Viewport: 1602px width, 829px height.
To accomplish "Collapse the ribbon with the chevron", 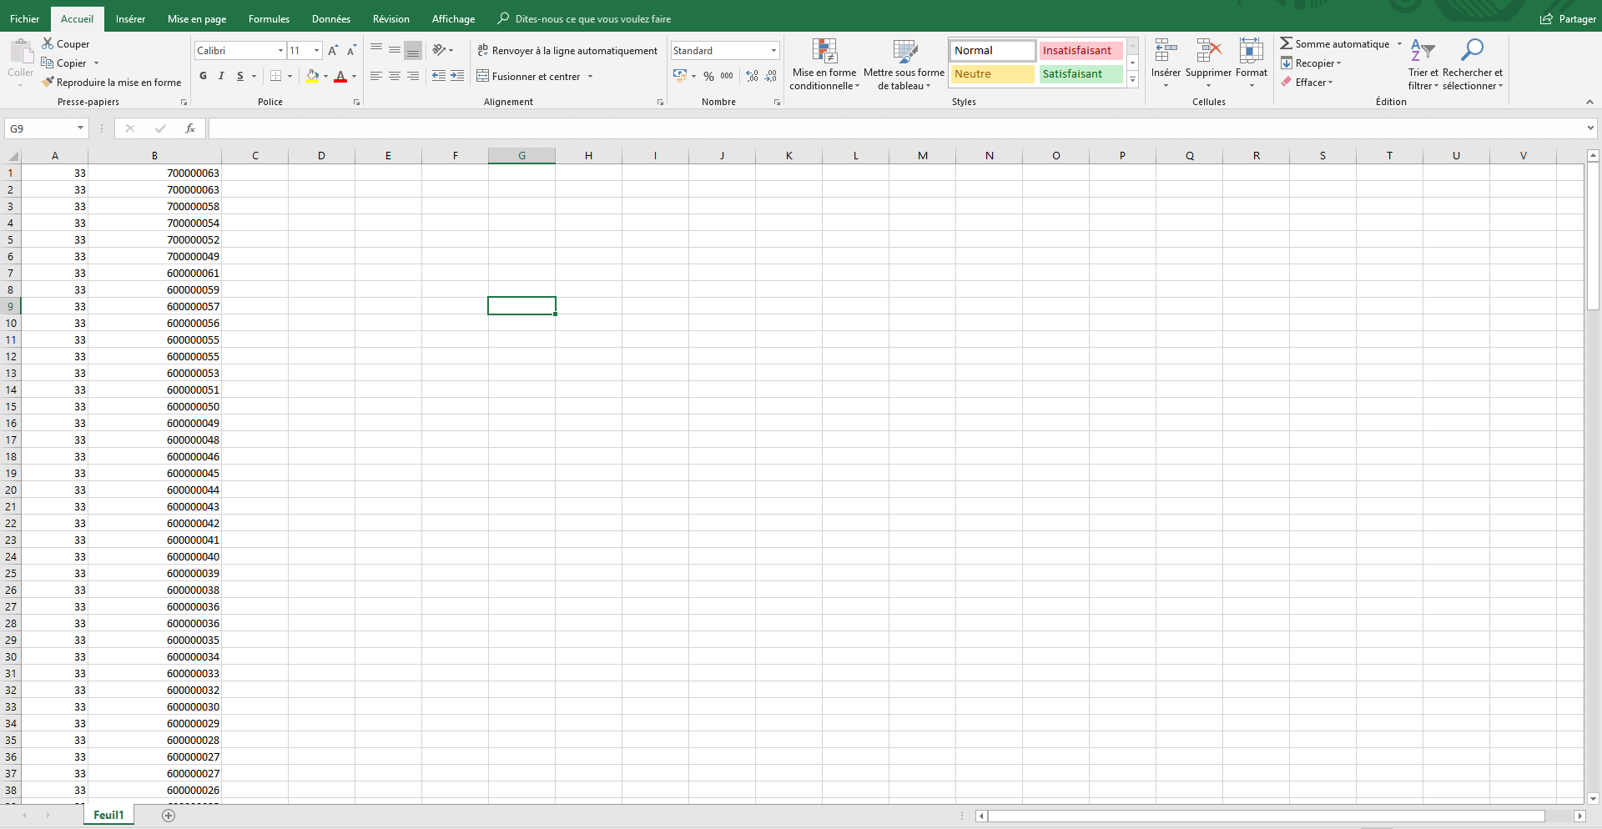I will [1589, 102].
